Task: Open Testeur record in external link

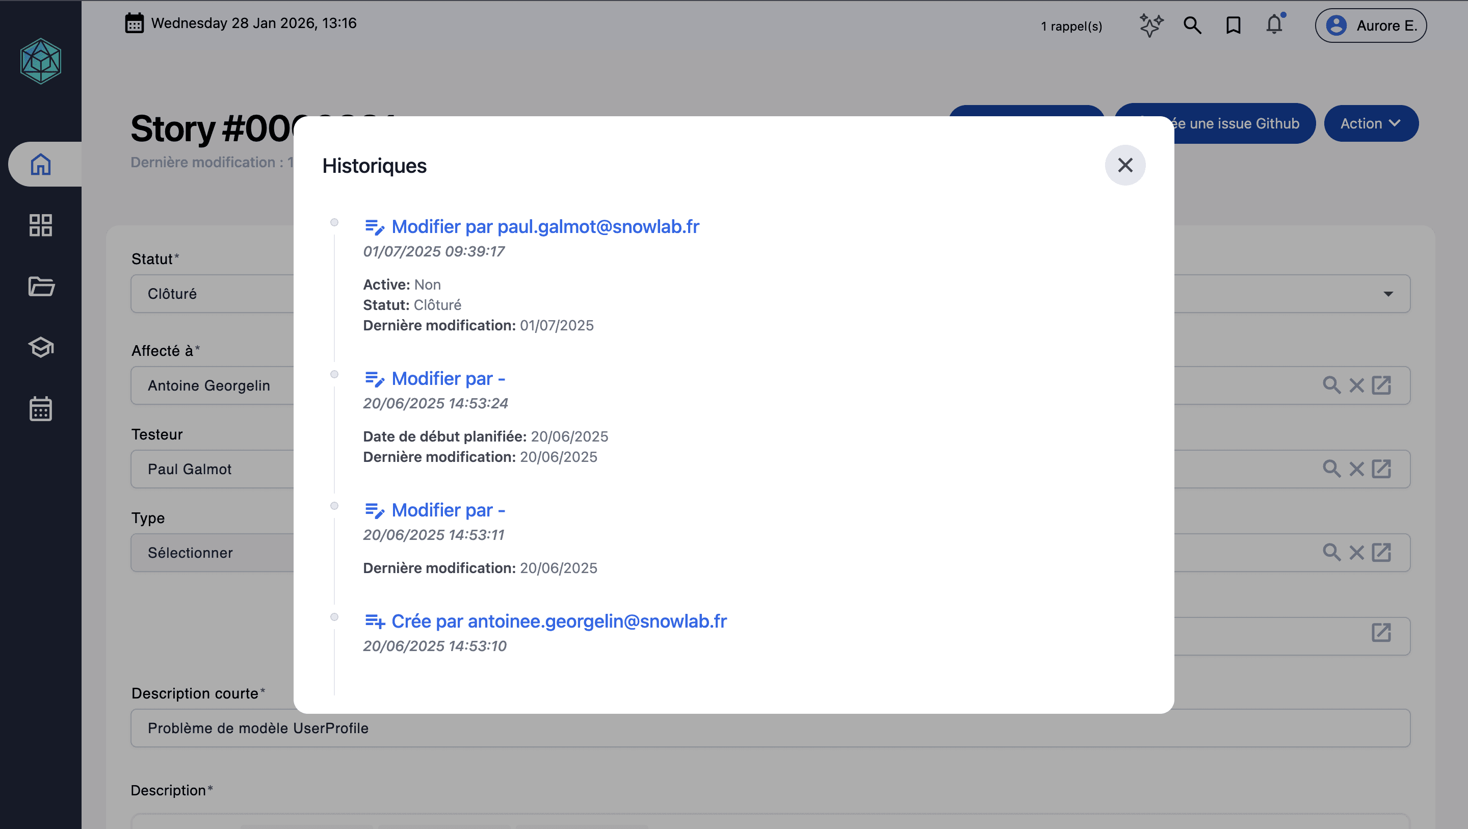Action: click(1381, 469)
